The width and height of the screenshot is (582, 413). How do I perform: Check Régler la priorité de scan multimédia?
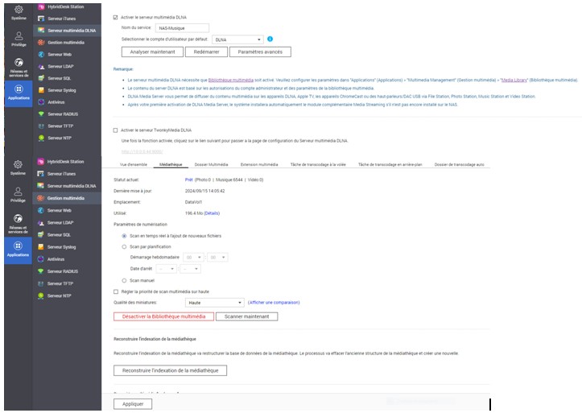coord(115,291)
